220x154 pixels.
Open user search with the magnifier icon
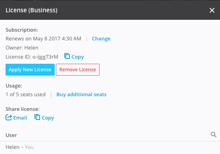[214, 135]
